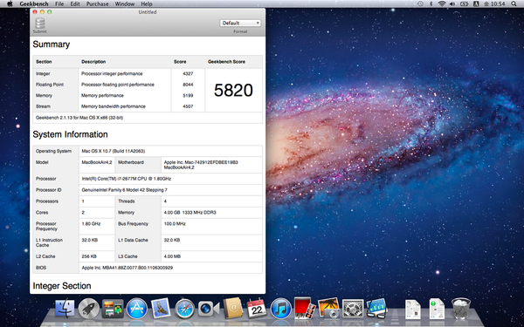This screenshot has height=327, width=524.
Task: Click the Integer Section heading
Action: coord(62,286)
